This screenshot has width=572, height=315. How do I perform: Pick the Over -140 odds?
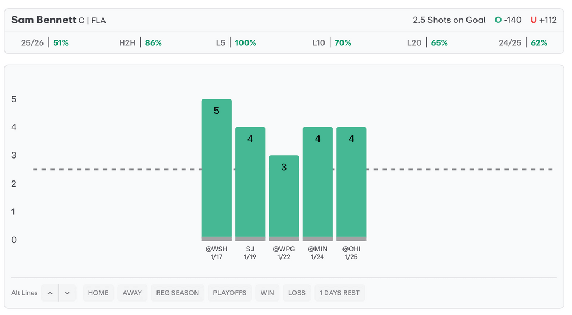coord(508,20)
